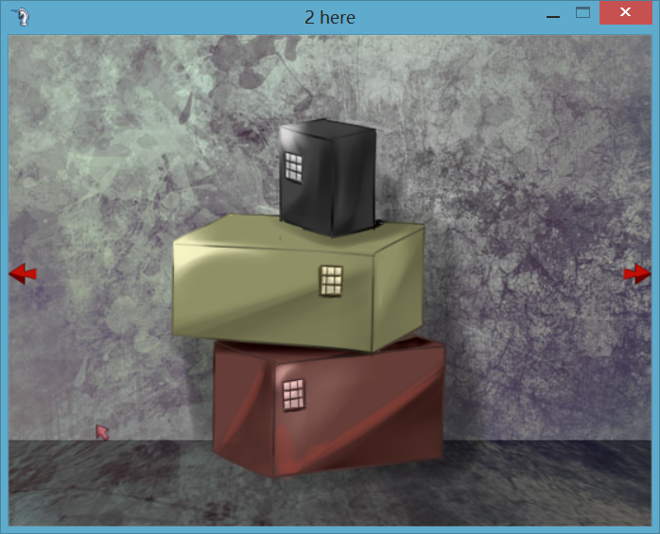Open the keypad on the black box
Viewport: 660px width, 534px height.
coord(293,167)
